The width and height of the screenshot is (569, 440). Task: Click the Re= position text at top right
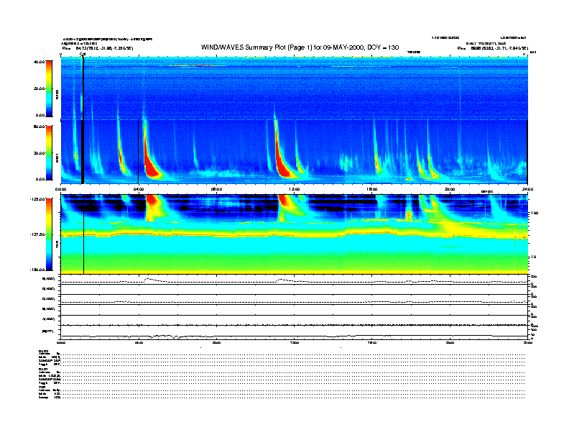(493, 48)
